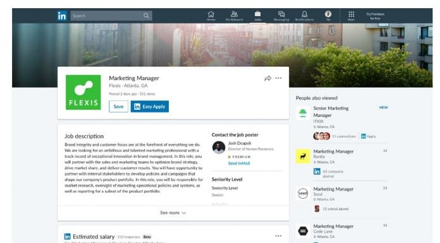Image resolution: width=440 pixels, height=243 pixels.
Task: Expand See more in job description
Action: (x=173, y=213)
